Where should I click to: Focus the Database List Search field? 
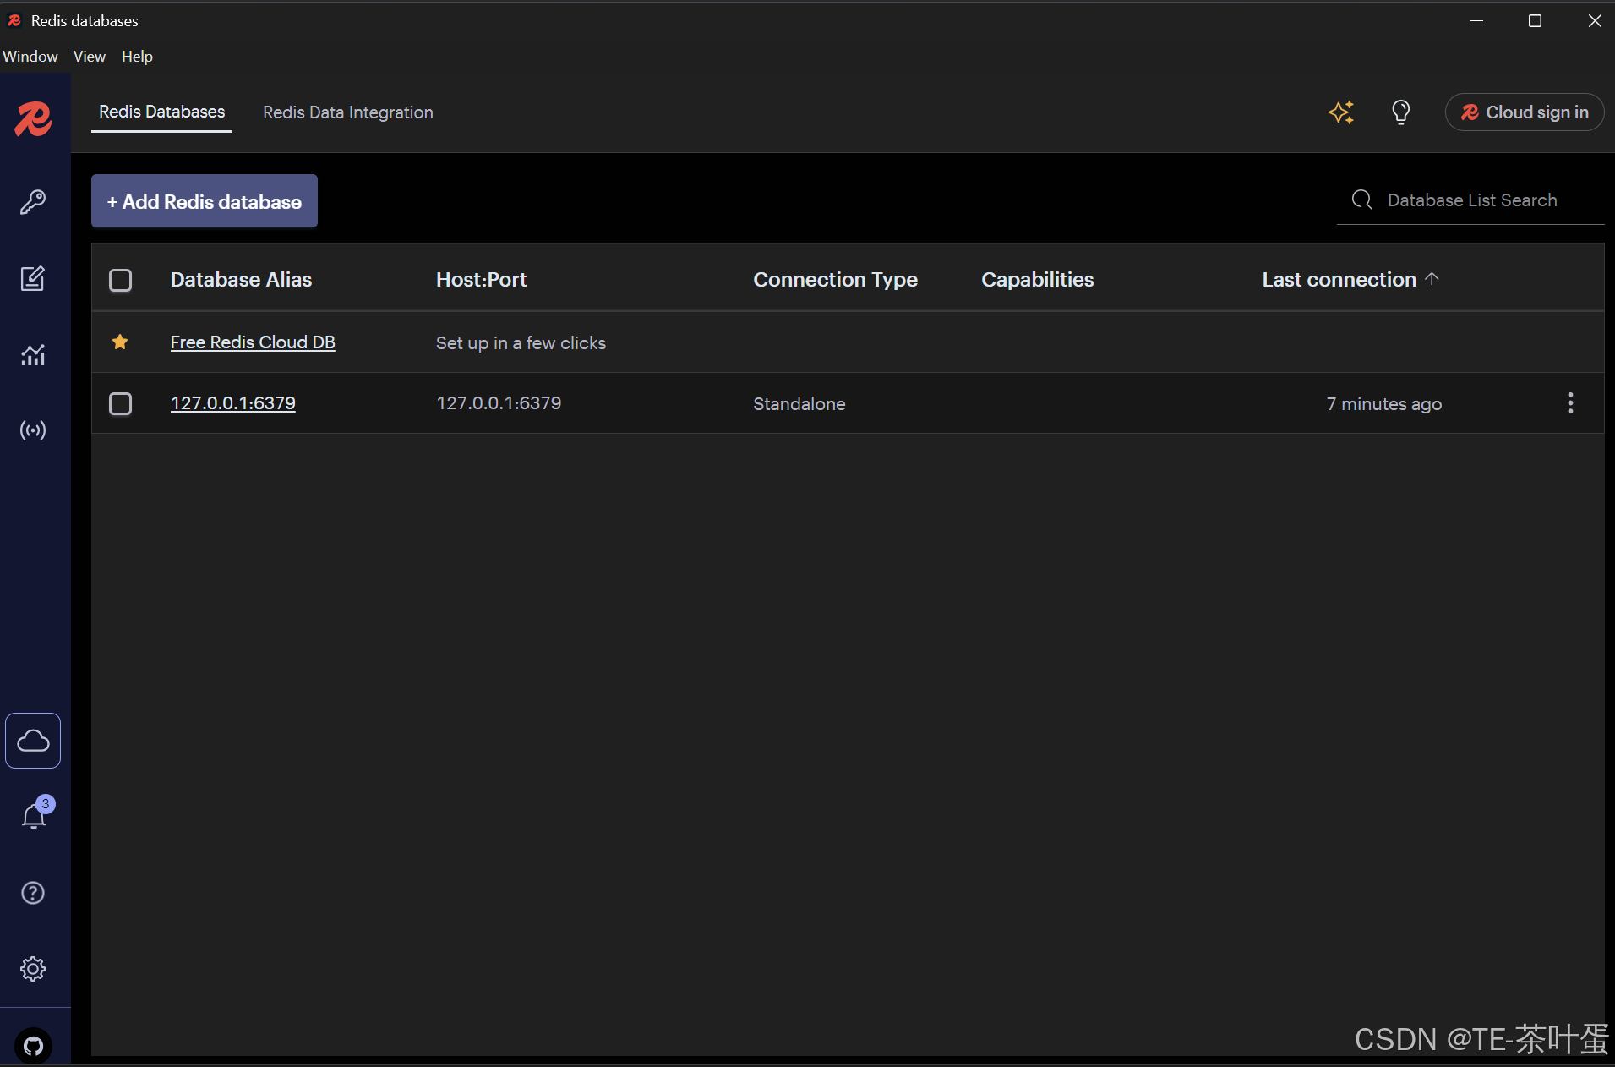1470,200
